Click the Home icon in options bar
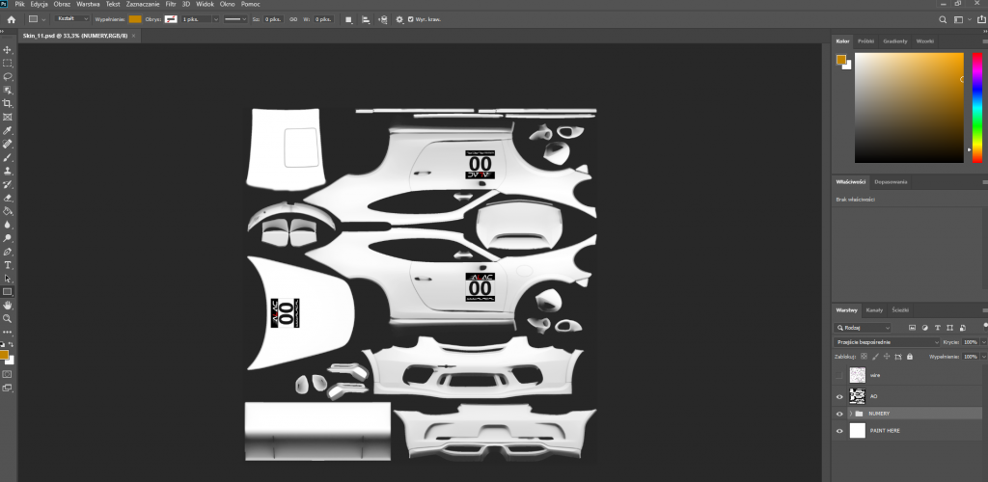The width and height of the screenshot is (988, 482). click(x=11, y=19)
